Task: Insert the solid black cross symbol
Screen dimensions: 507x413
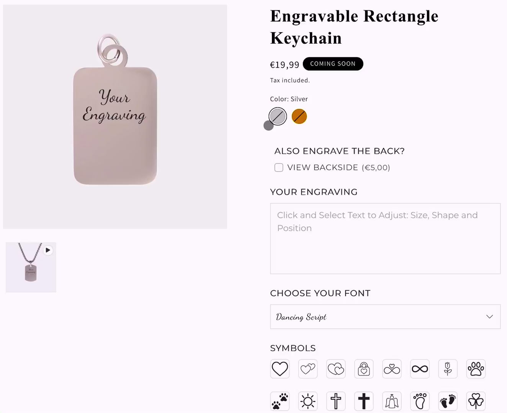Action: click(364, 401)
